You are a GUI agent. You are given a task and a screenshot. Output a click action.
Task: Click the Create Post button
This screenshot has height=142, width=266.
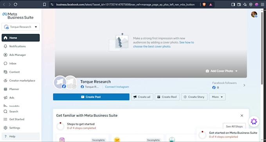click(91, 97)
